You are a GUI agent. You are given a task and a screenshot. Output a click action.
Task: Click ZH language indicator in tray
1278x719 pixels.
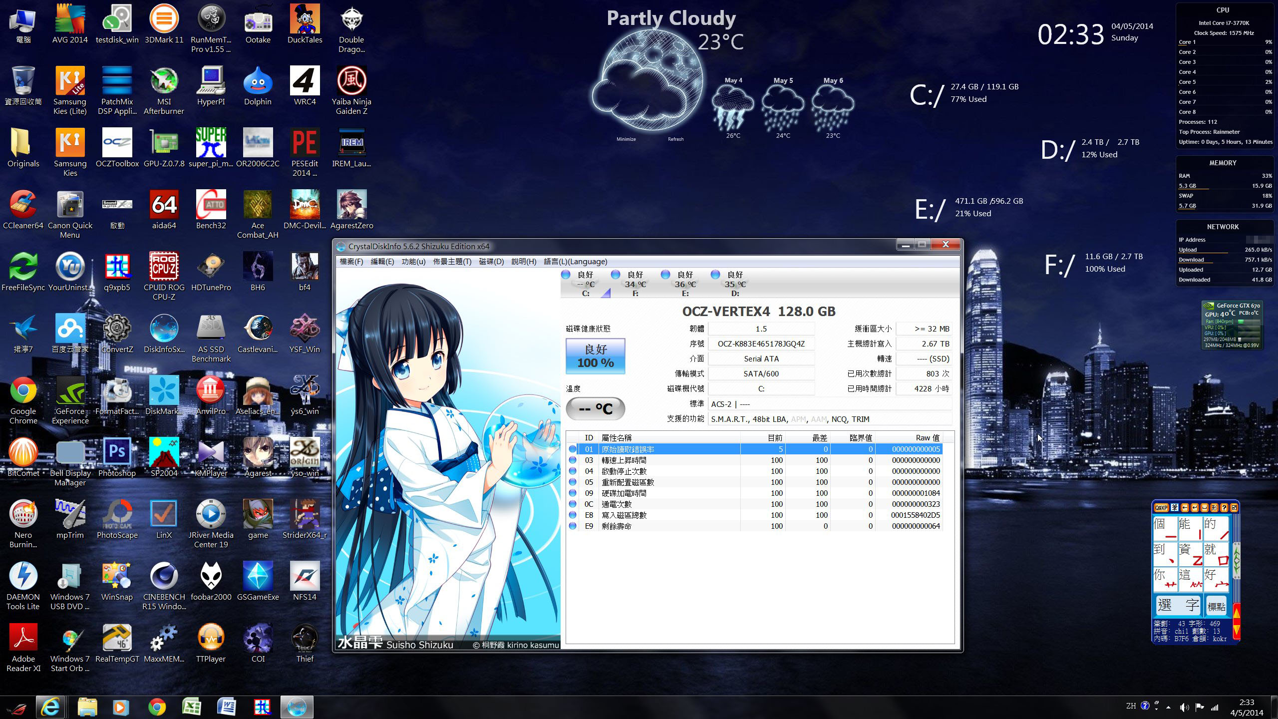(1131, 706)
